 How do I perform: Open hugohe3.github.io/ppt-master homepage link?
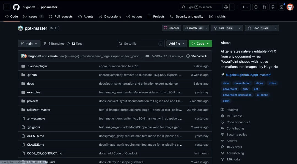click(x=248, y=75)
